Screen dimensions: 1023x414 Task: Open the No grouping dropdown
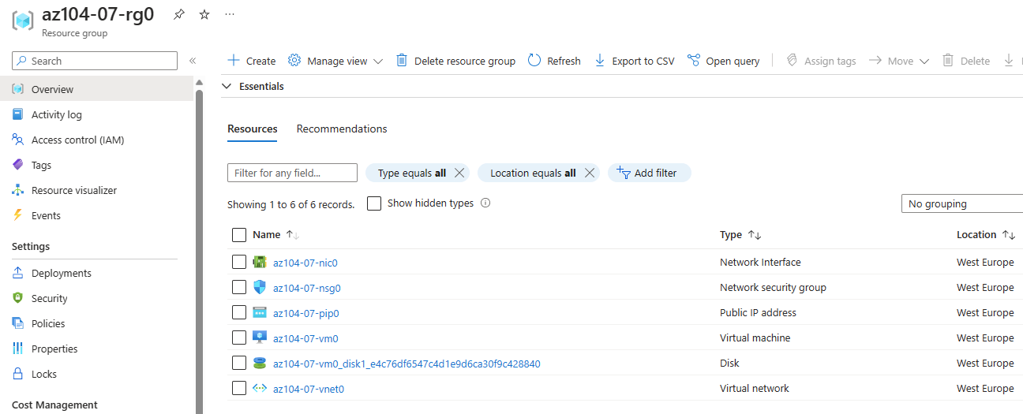962,203
